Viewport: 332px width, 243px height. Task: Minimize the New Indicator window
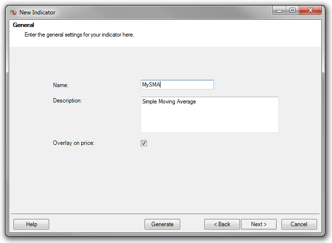pos(279,10)
